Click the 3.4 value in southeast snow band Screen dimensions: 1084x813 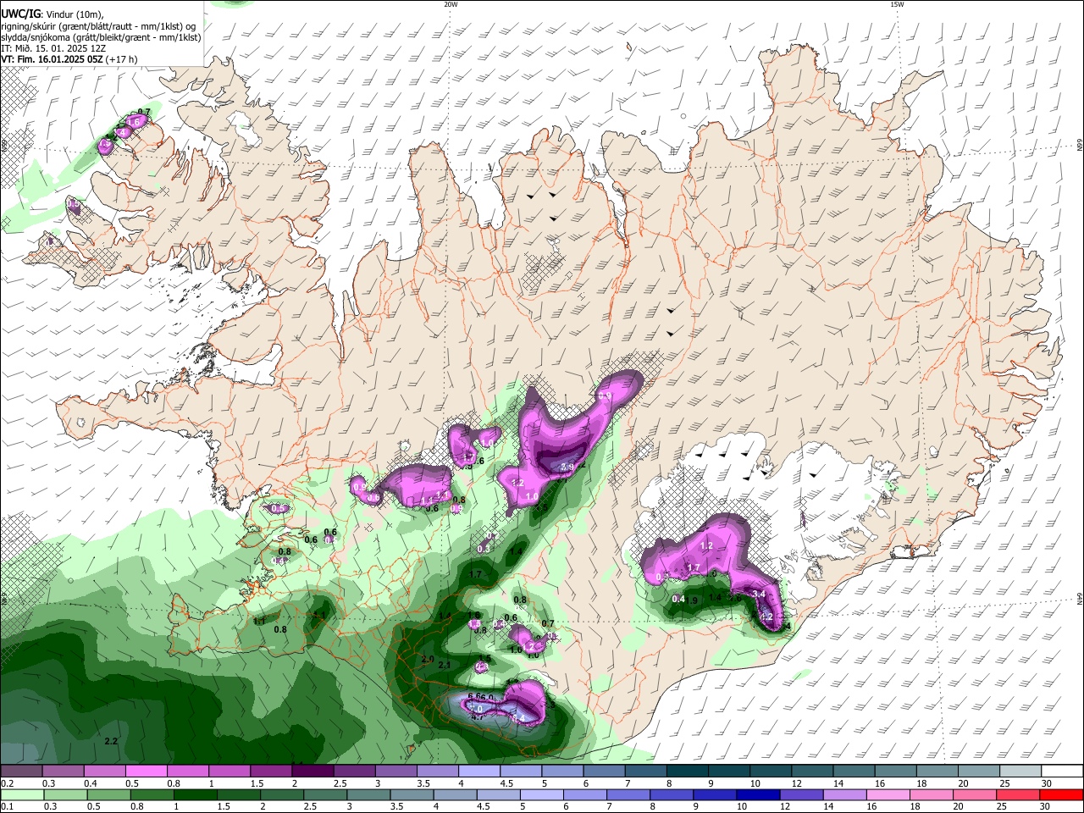tap(759, 595)
